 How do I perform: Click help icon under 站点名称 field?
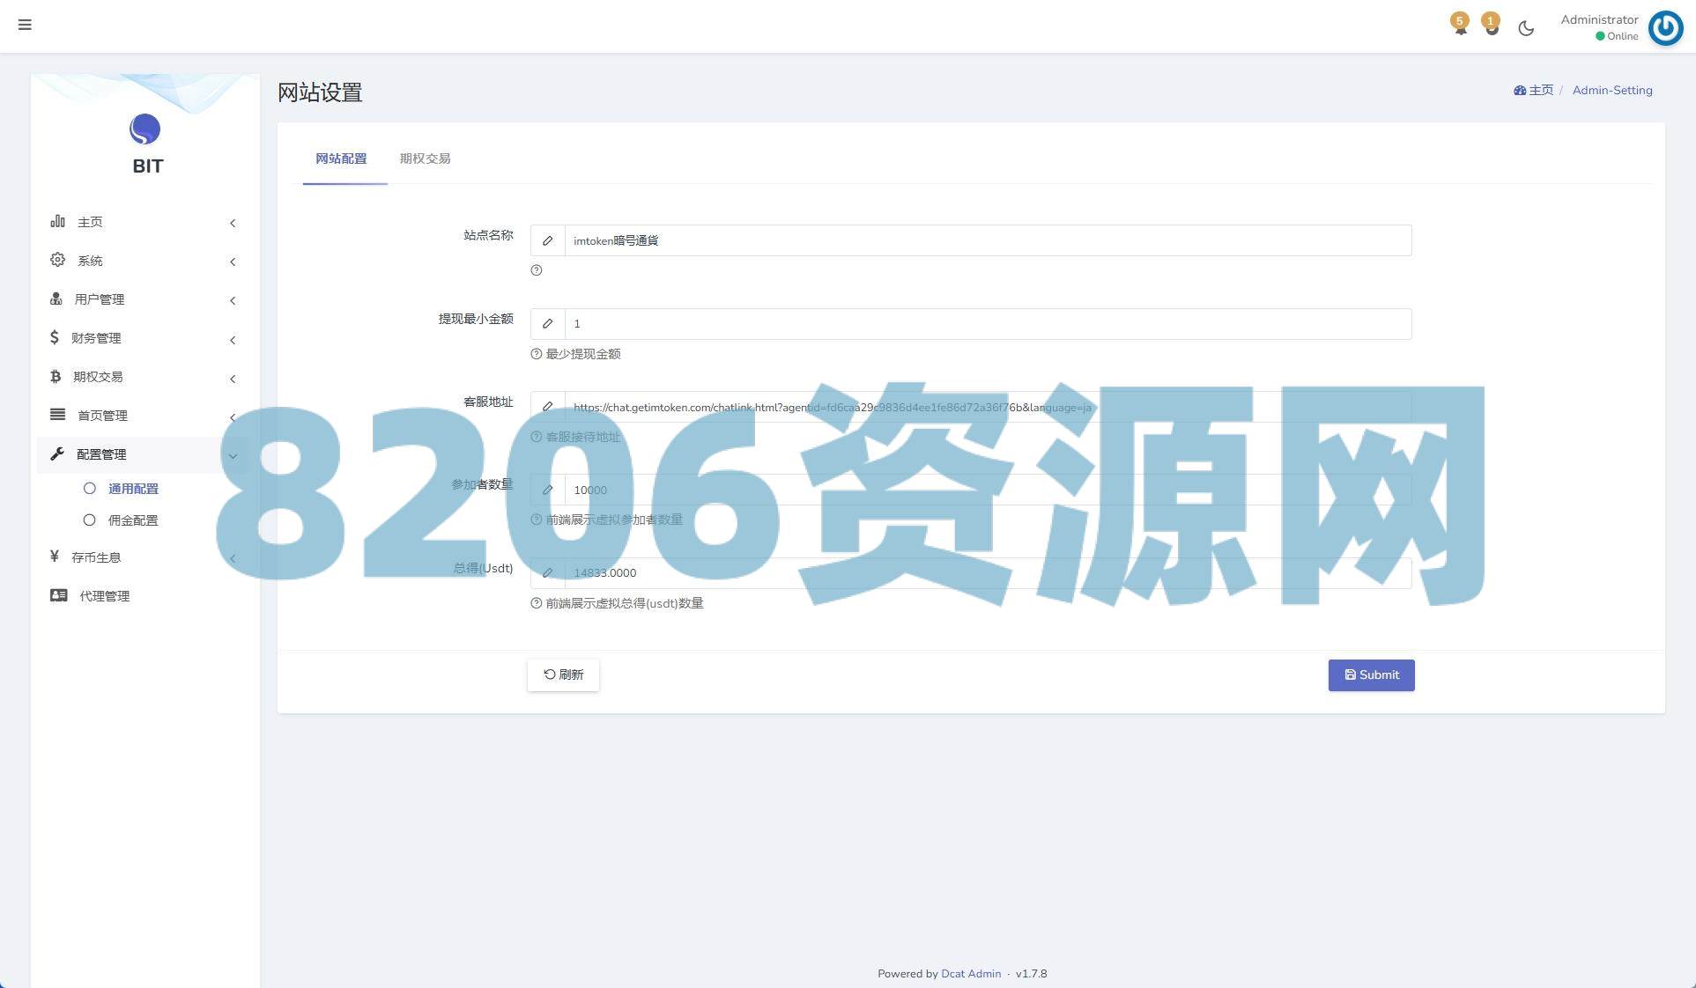(536, 270)
